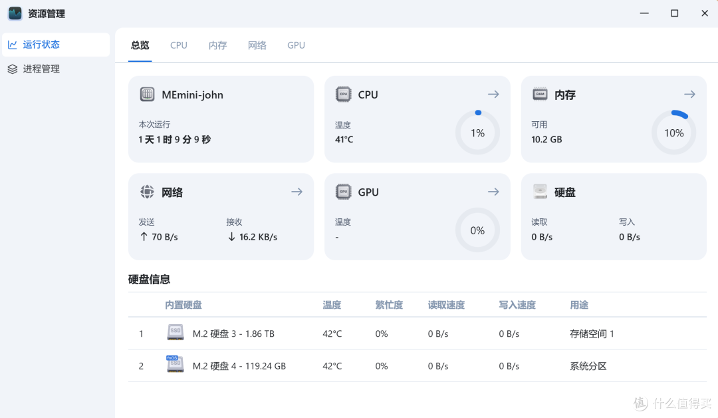Click the 70 B/s send value
Screen dimensions: 718x418
[x=165, y=237]
